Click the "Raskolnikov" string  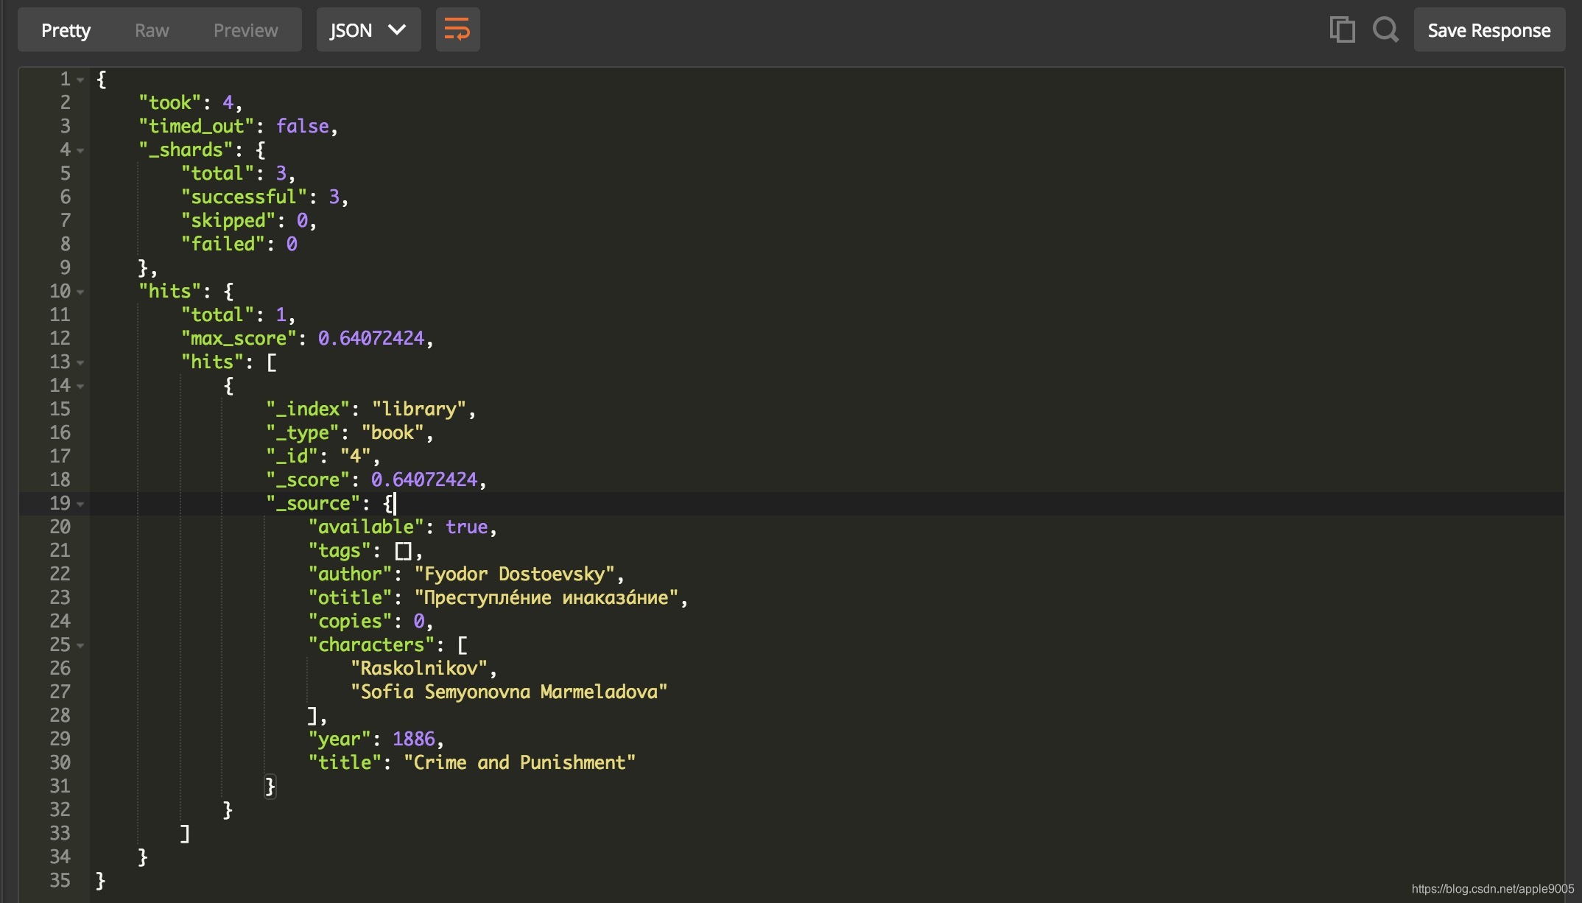click(419, 668)
